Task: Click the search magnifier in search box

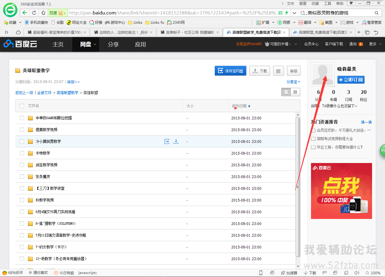Action: tap(376, 13)
